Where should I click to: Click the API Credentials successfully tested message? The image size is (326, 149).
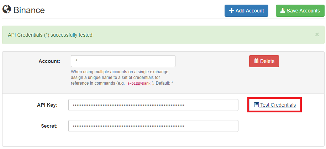pyautogui.click(x=51, y=35)
